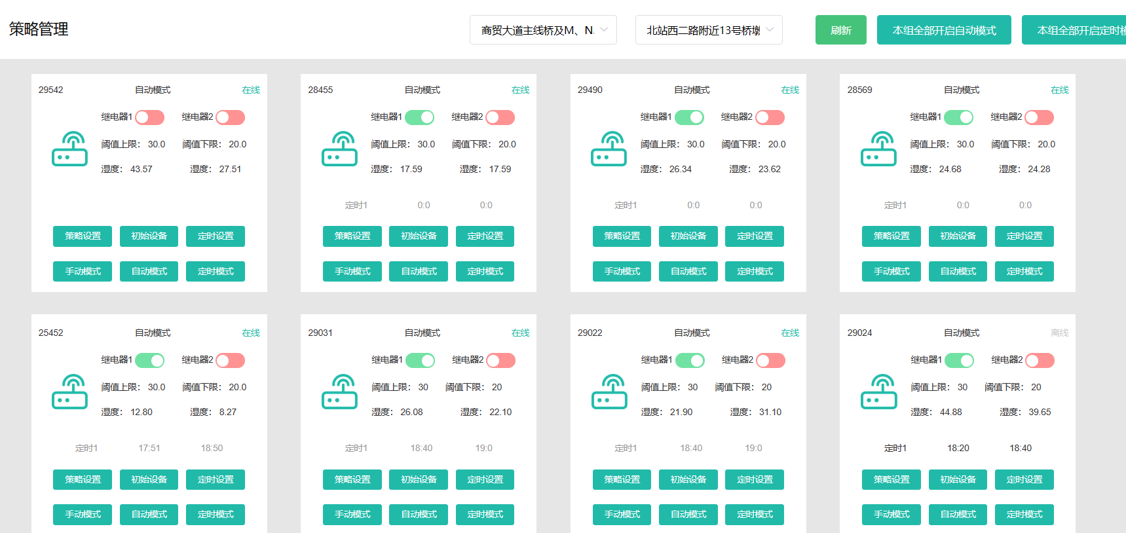Click timer value 17:51 on device 25452
This screenshot has height=533, width=1126.
pos(149,448)
